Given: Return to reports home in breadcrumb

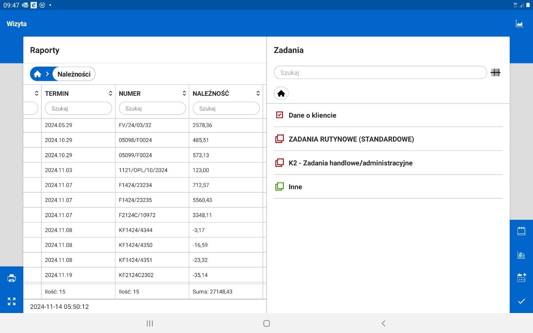Looking at the screenshot, I should click(38, 74).
